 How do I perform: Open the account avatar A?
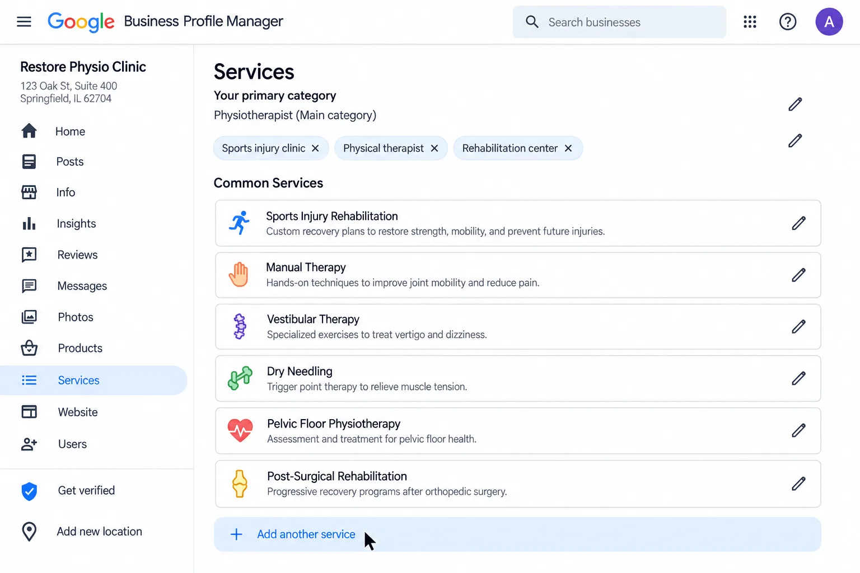click(829, 22)
